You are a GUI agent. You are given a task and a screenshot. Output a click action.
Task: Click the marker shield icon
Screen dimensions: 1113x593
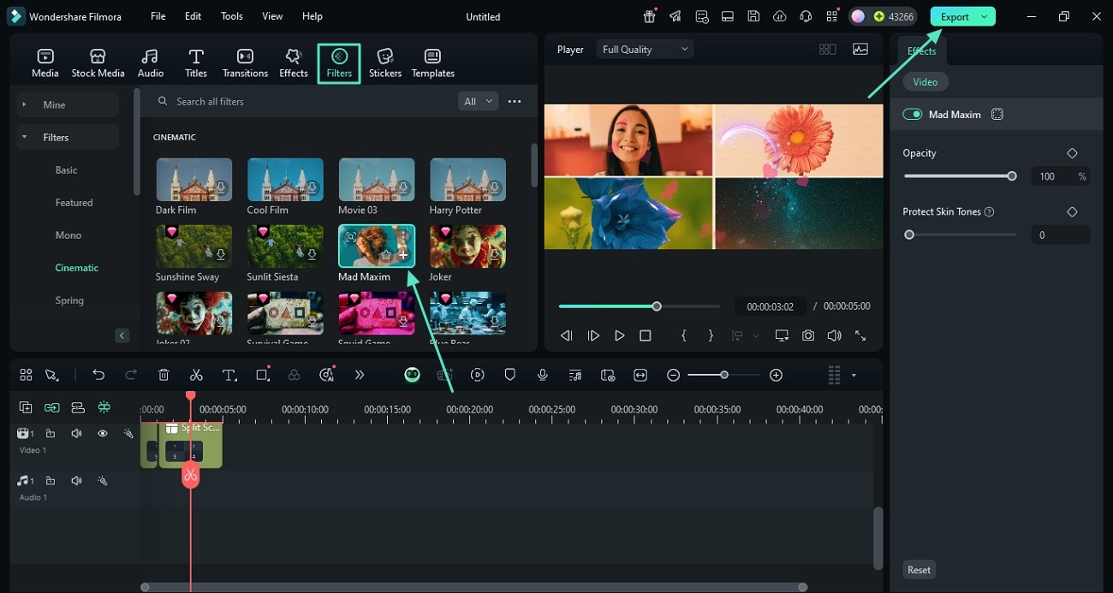[509, 375]
